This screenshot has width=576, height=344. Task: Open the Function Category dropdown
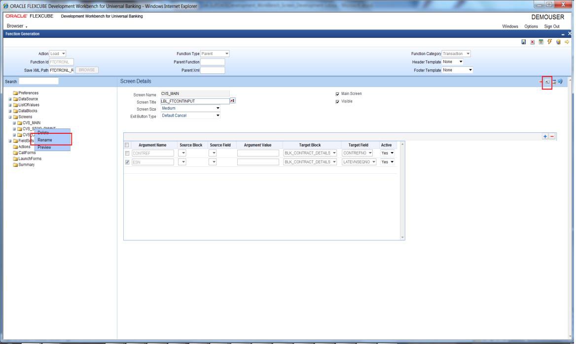pos(456,54)
